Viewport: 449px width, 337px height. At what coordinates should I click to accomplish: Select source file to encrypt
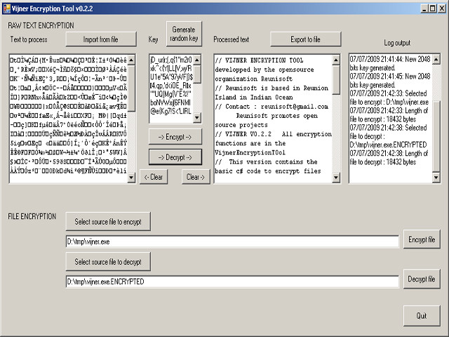[108, 222]
